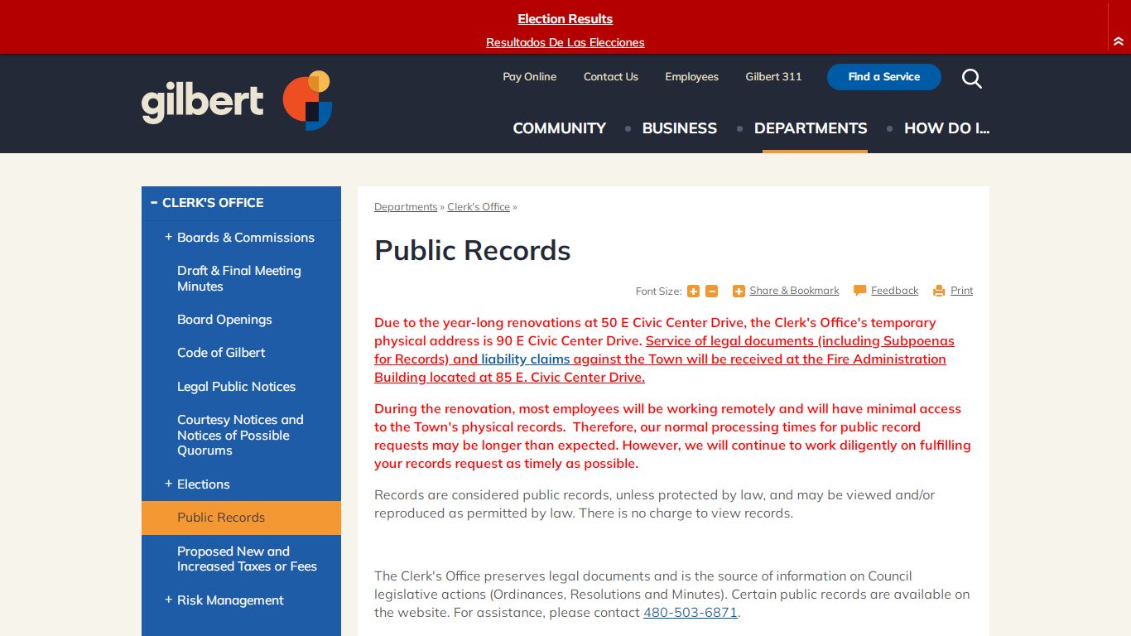Expand Boards & Commissions submenu
Screen dimensions: 1131x636
point(168,237)
